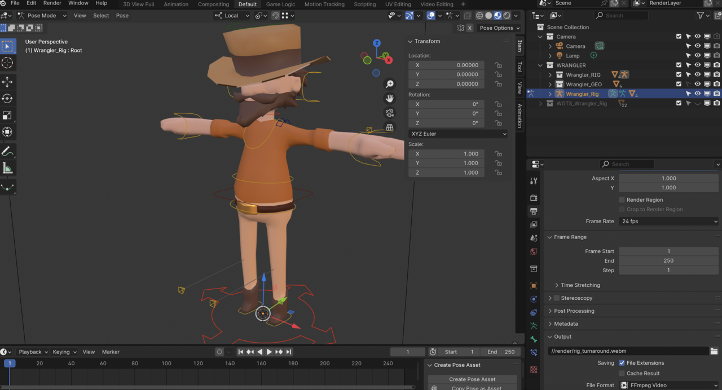Image resolution: width=722 pixels, height=390 pixels.
Task: Open the output folder browser icon
Action: [x=714, y=351]
